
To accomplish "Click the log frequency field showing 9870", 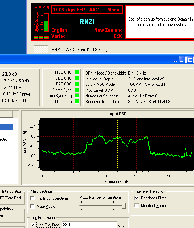I will (89, 225).
